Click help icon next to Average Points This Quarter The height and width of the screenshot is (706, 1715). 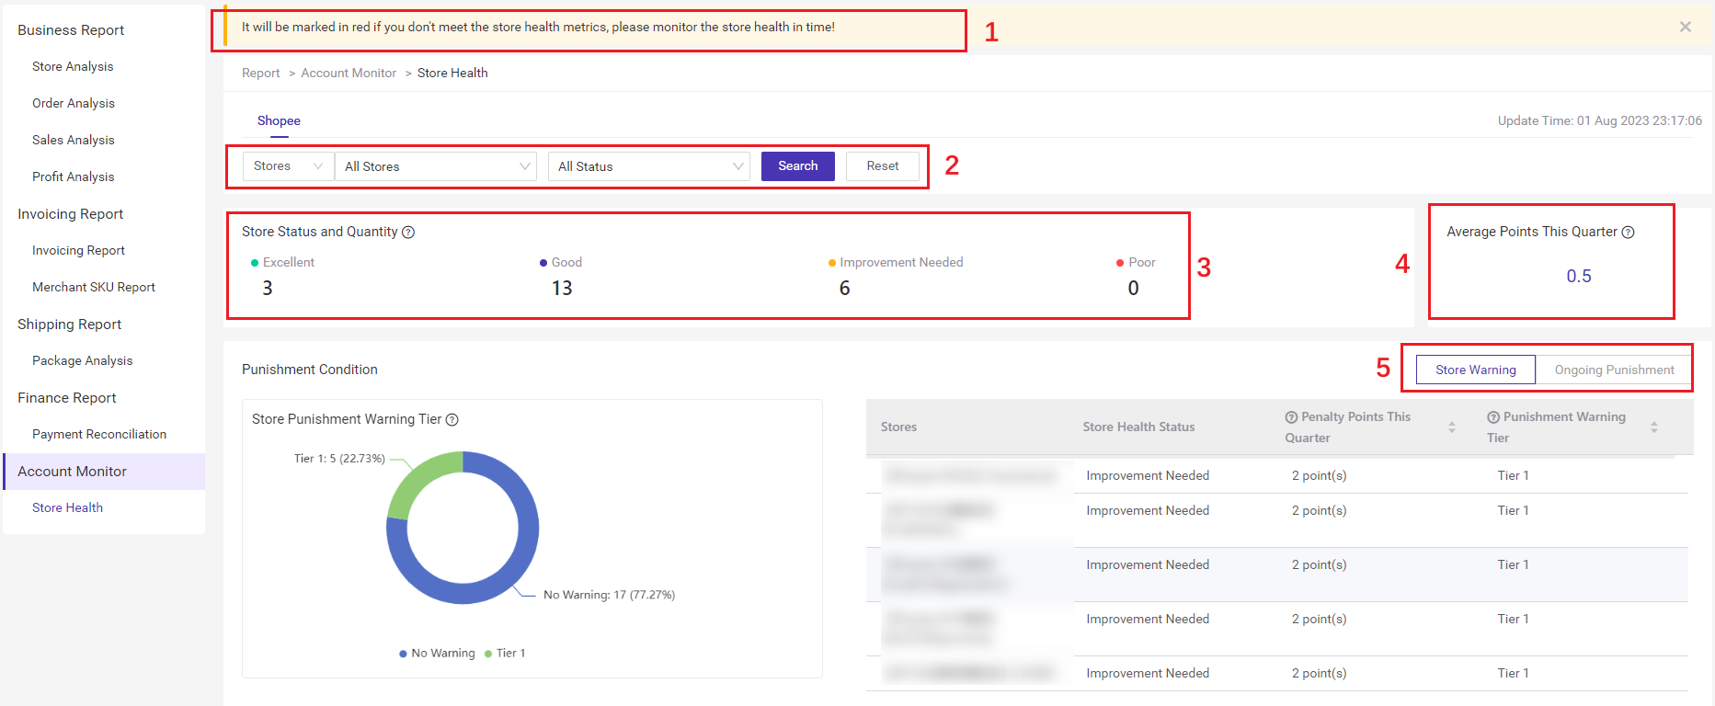(1628, 233)
